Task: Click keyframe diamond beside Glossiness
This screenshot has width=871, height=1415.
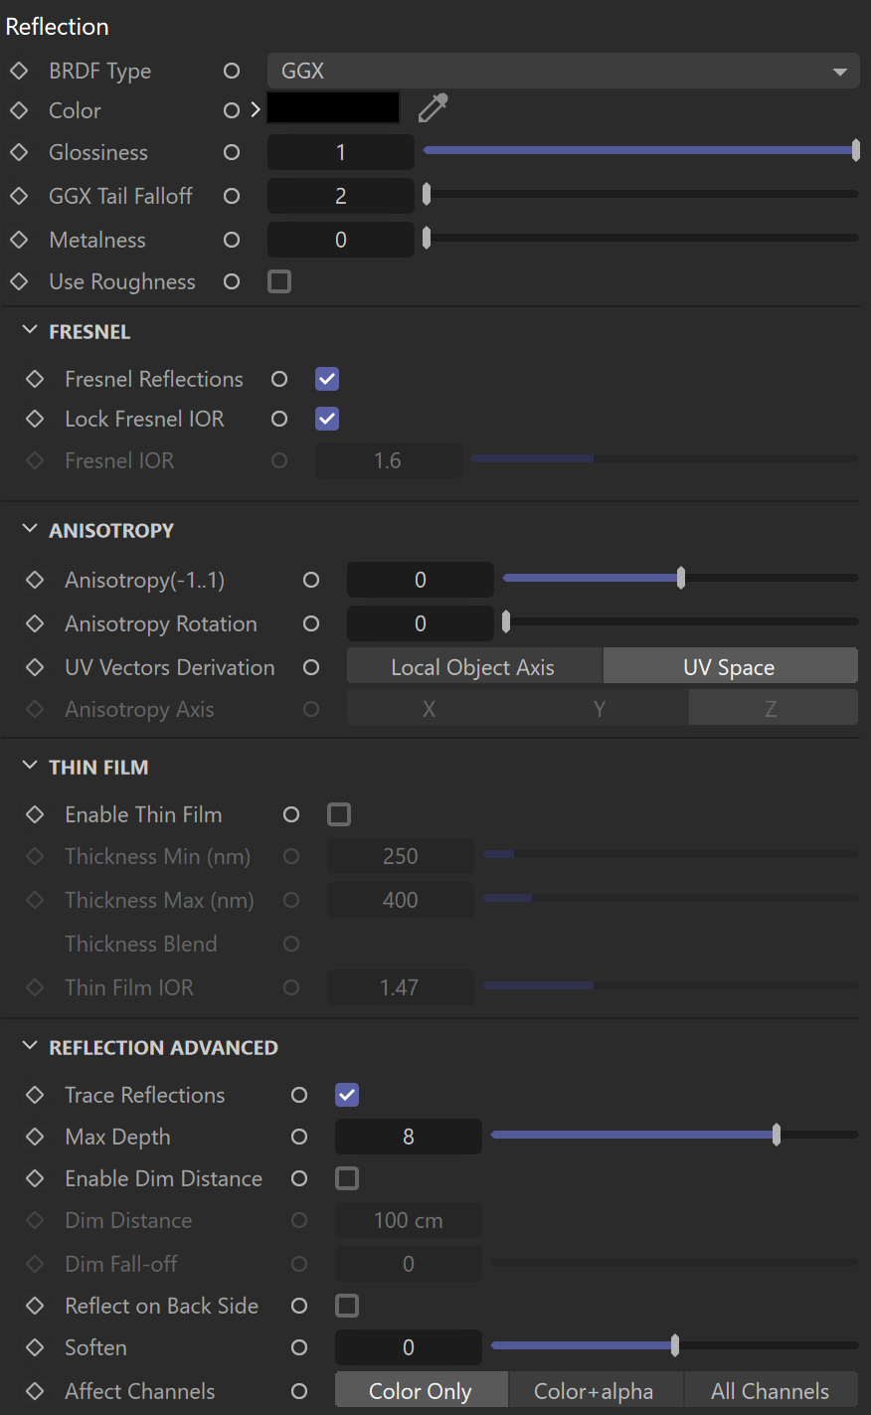Action: pyautogui.click(x=19, y=152)
